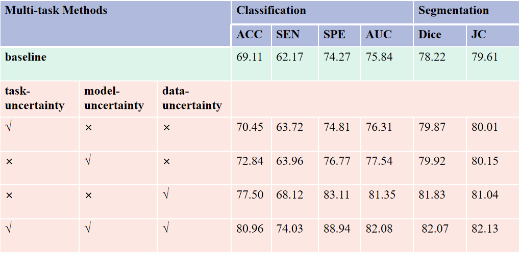Viewport: 520px width, 254px height.
Task: Click the SEN column header
Action: 288,35
